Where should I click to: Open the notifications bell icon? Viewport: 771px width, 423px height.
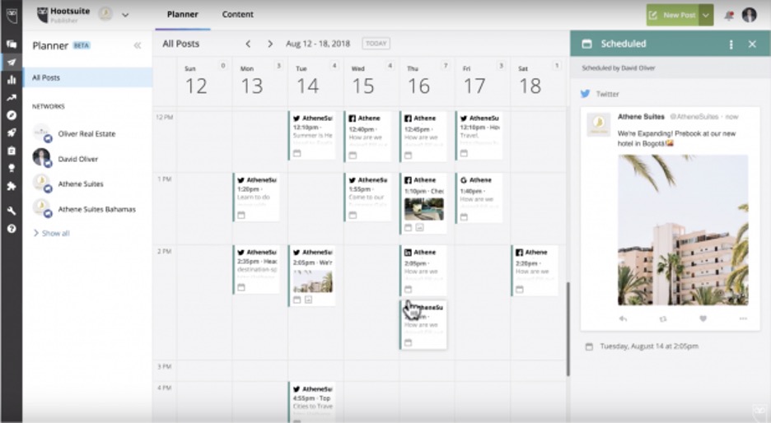(729, 16)
